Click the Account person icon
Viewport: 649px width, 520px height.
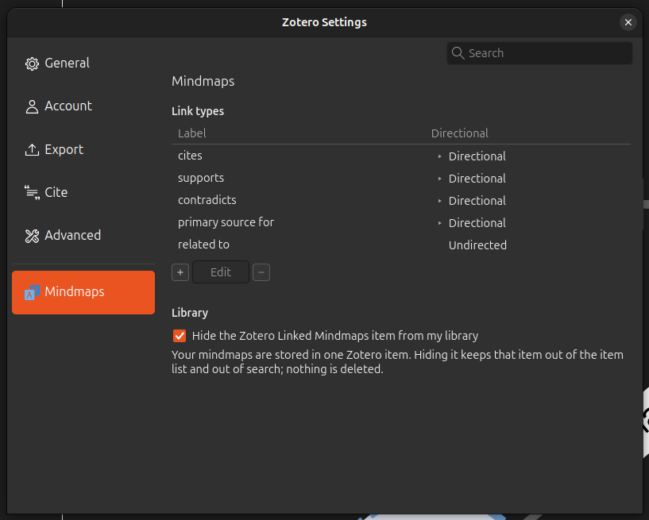coord(32,106)
